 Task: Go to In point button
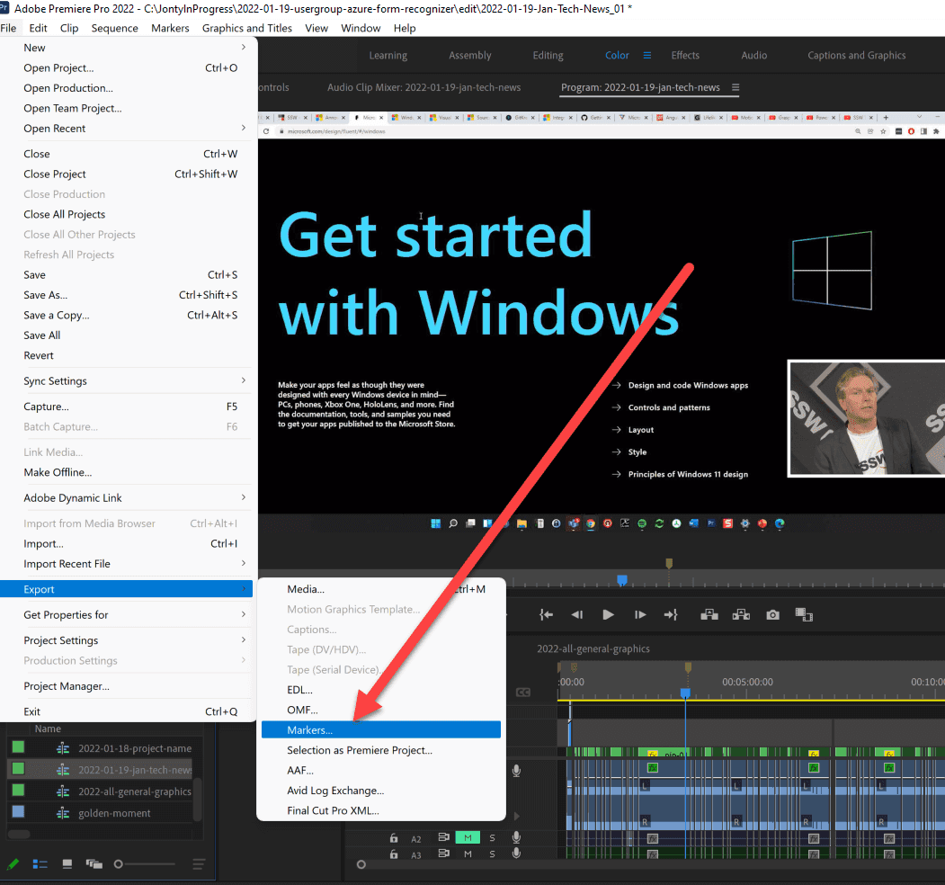[x=546, y=614]
